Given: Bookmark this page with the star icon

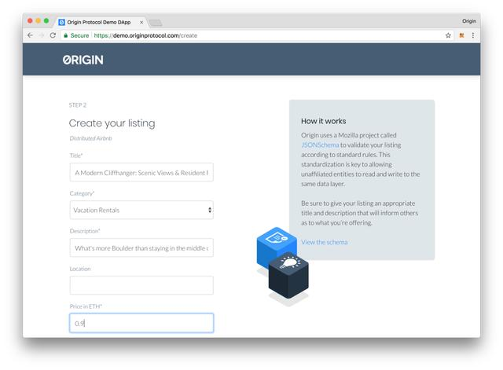Looking at the screenshot, I should coord(448,35).
